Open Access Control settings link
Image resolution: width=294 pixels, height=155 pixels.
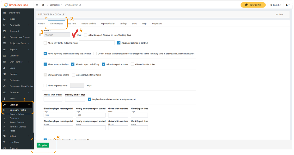click(17, 122)
